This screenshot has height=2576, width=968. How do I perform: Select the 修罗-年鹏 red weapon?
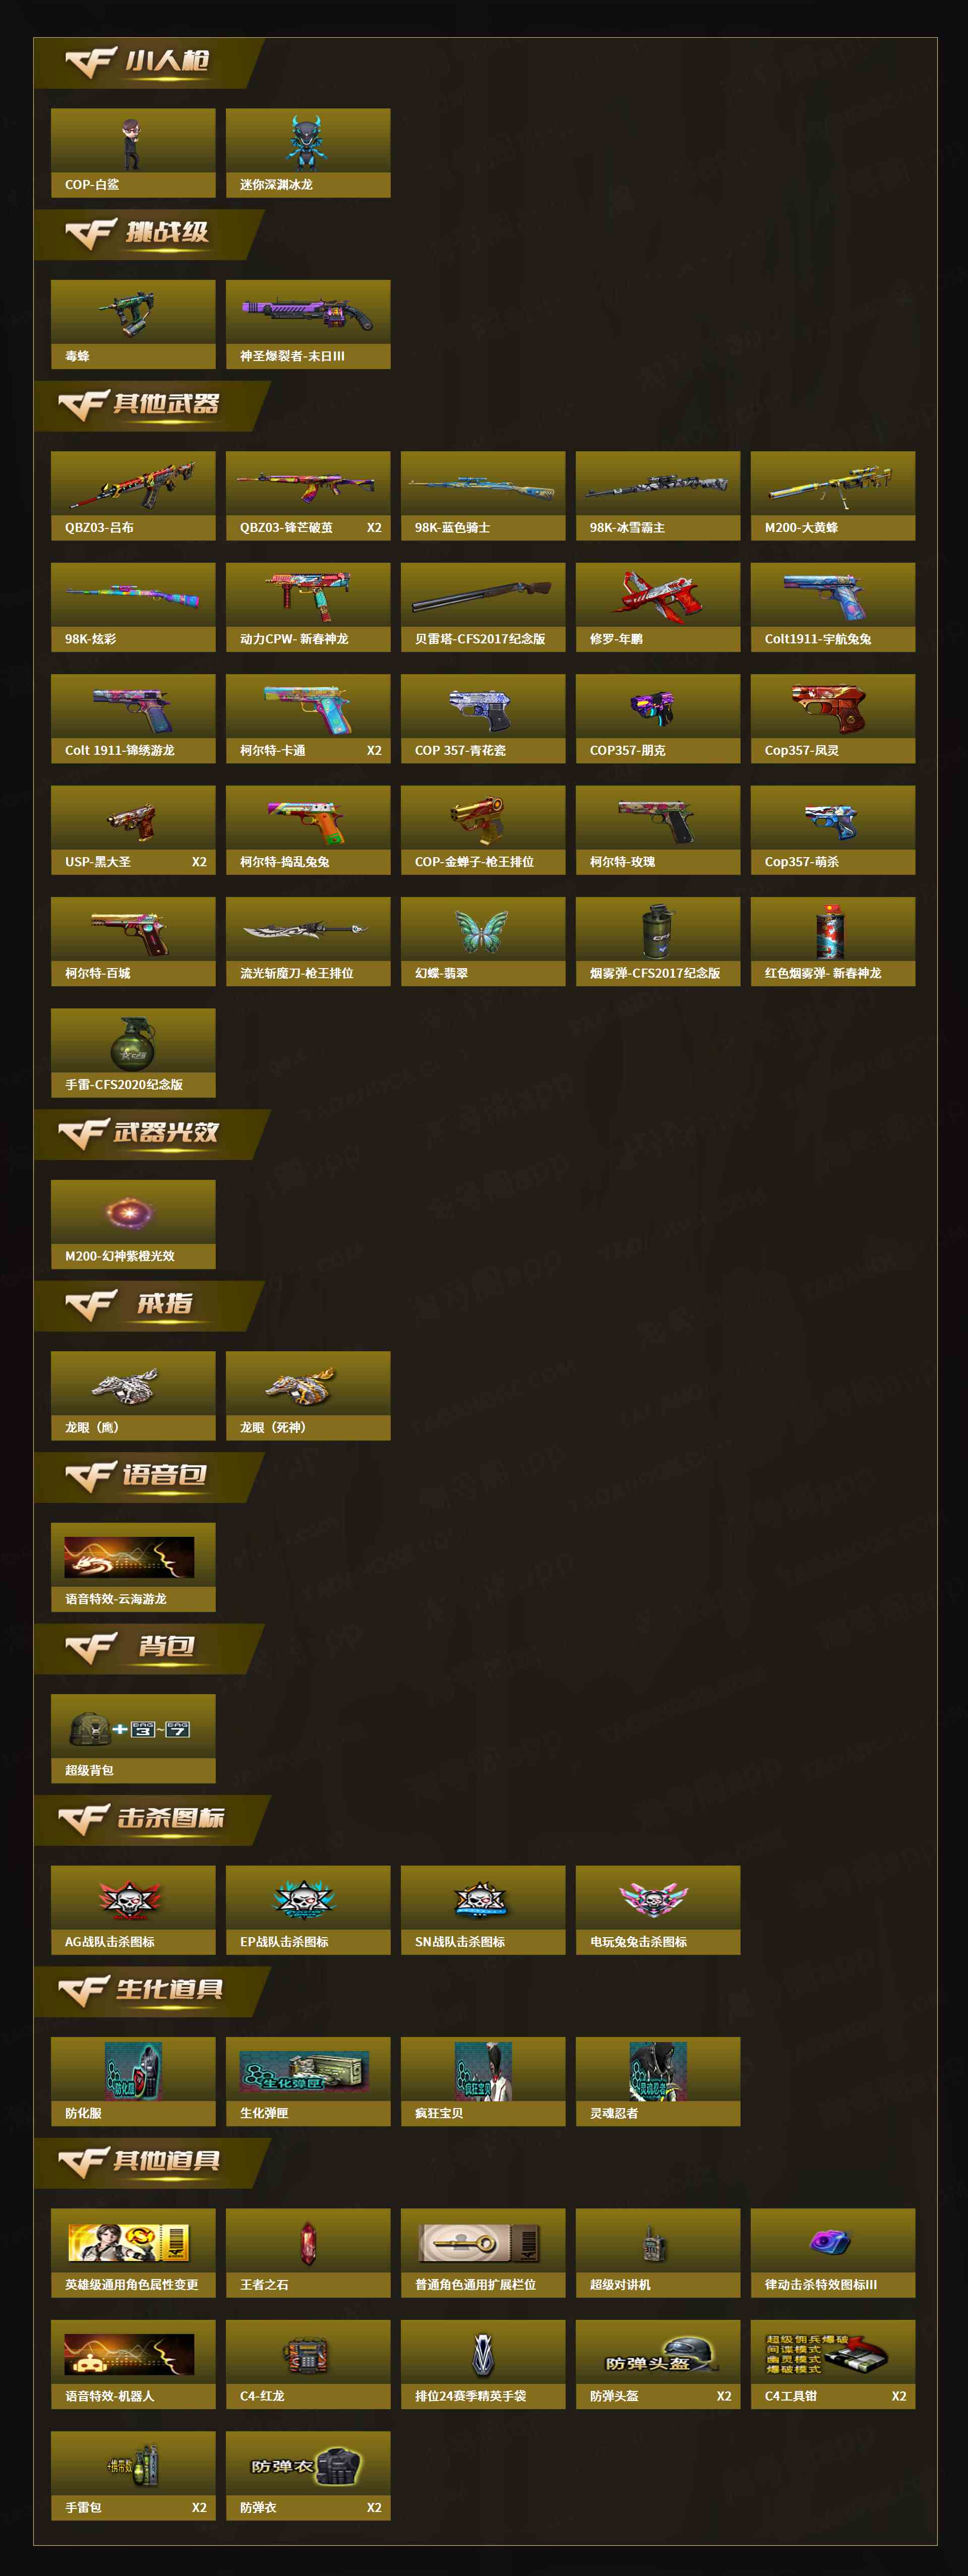658,607
